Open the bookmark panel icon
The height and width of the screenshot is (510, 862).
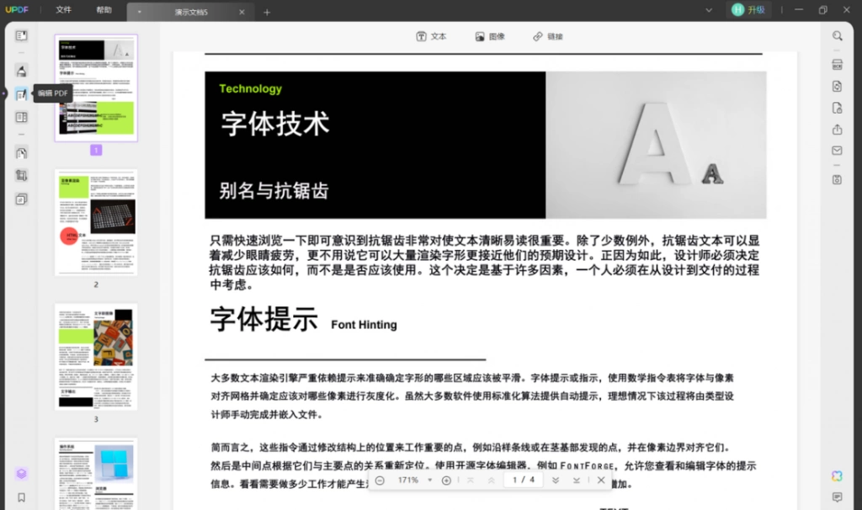coord(21,497)
